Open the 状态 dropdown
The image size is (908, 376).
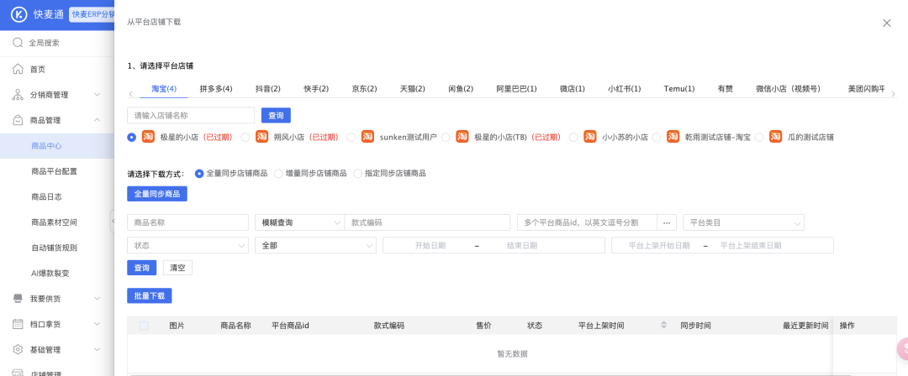pyautogui.click(x=187, y=245)
